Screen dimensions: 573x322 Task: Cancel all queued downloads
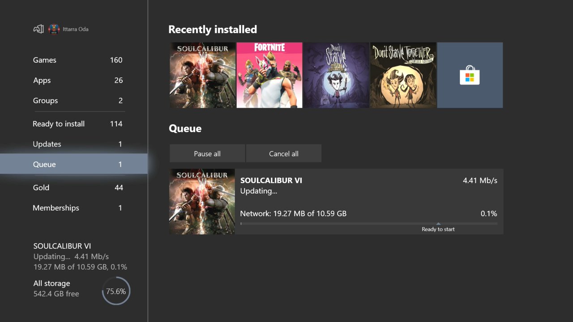(x=284, y=153)
